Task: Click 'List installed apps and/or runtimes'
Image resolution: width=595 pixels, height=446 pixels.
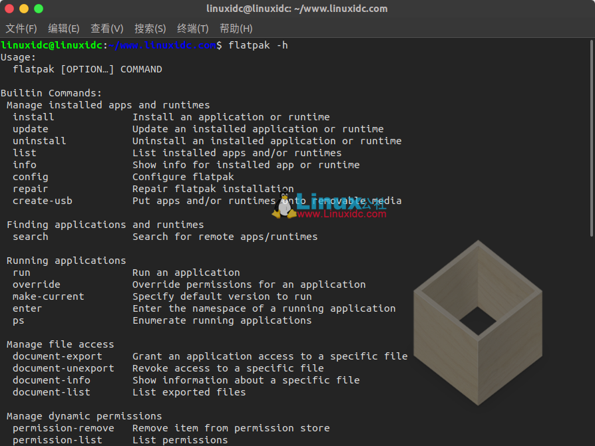Action: click(237, 153)
